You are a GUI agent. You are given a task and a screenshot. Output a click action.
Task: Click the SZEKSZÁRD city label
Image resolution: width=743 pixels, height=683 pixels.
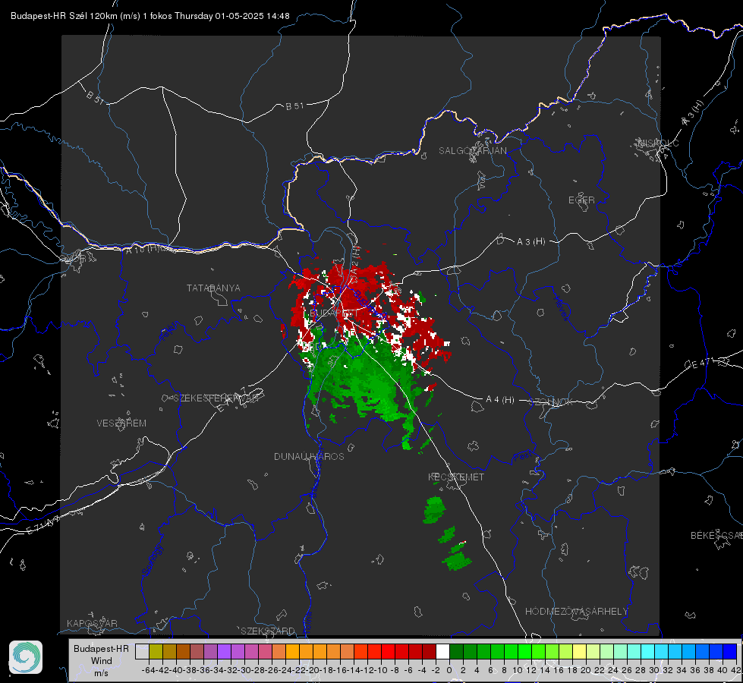(268, 631)
